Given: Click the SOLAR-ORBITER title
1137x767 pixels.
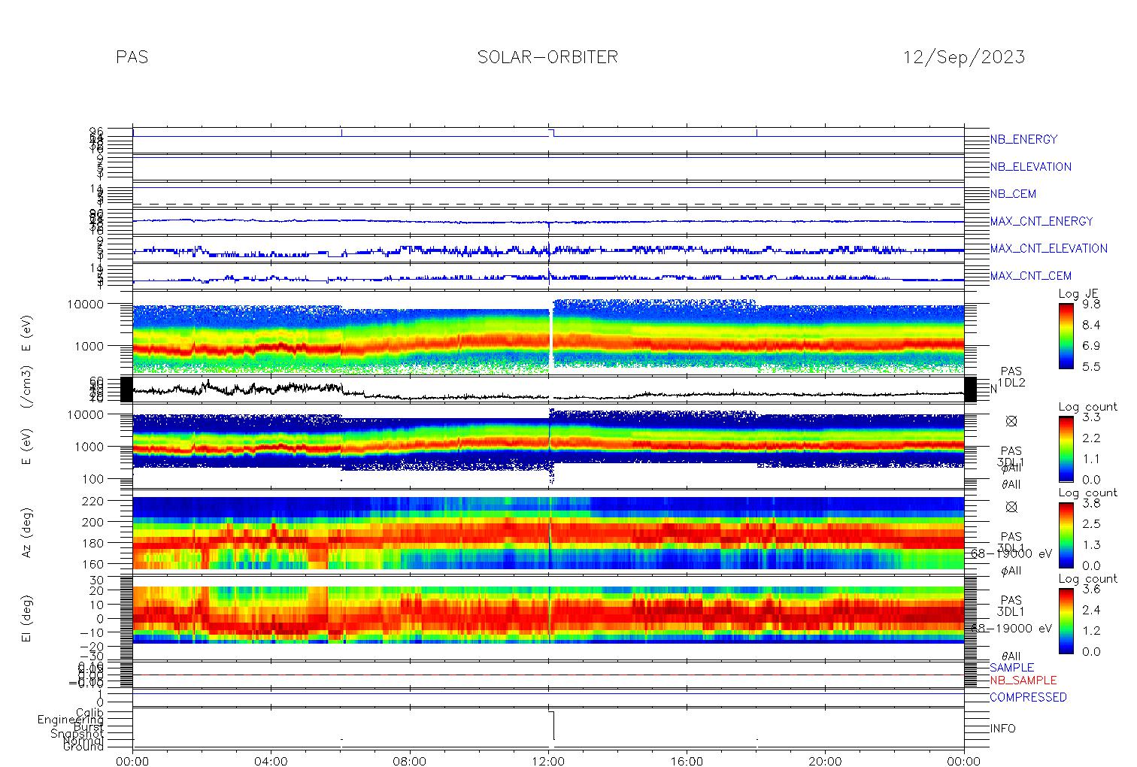Looking at the screenshot, I should 547,57.
